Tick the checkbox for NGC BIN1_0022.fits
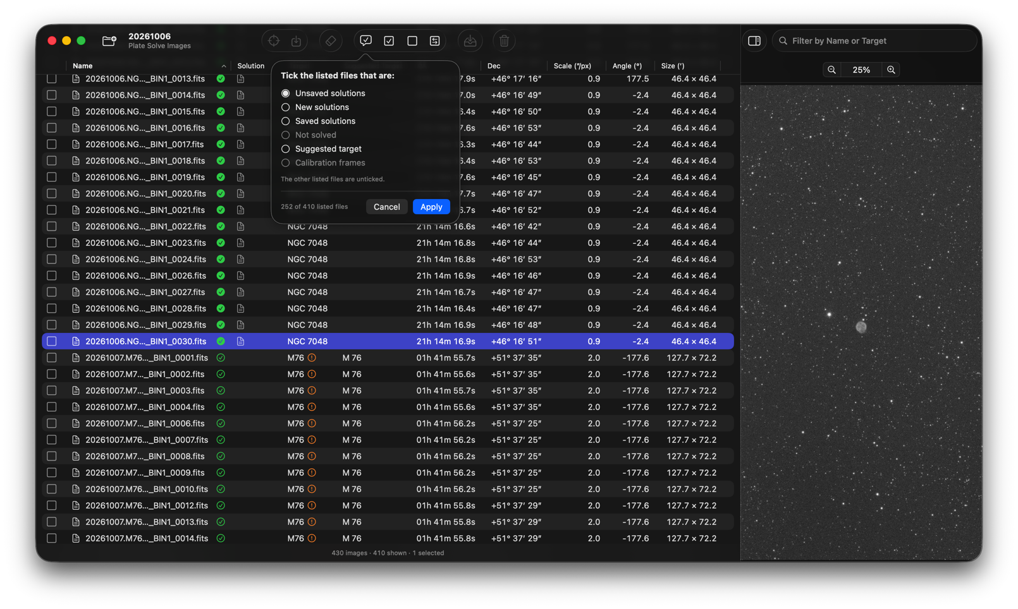The width and height of the screenshot is (1018, 609). pos(52,226)
